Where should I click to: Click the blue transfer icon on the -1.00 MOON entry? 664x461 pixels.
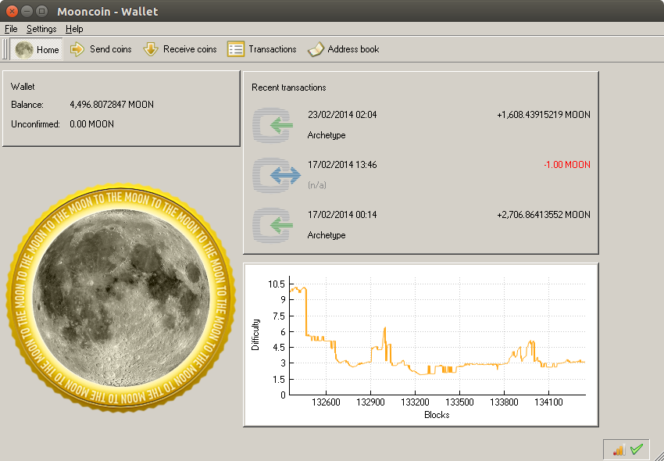tap(273, 175)
